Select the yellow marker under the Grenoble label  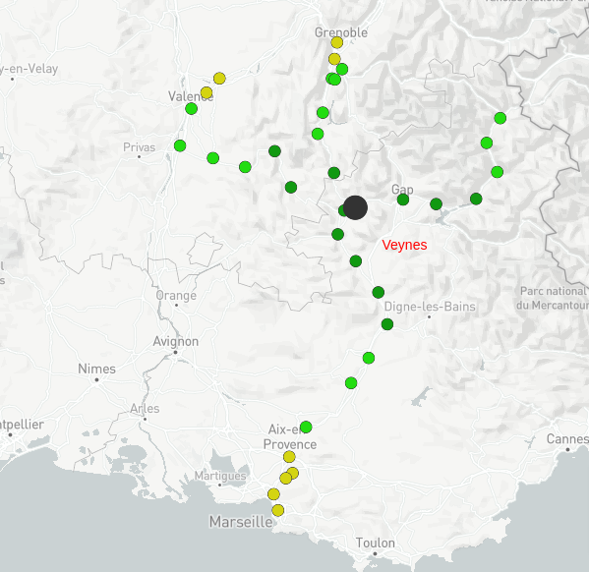pos(337,42)
